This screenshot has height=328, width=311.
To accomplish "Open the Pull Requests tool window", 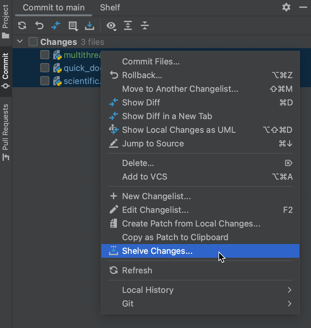I will (5, 130).
